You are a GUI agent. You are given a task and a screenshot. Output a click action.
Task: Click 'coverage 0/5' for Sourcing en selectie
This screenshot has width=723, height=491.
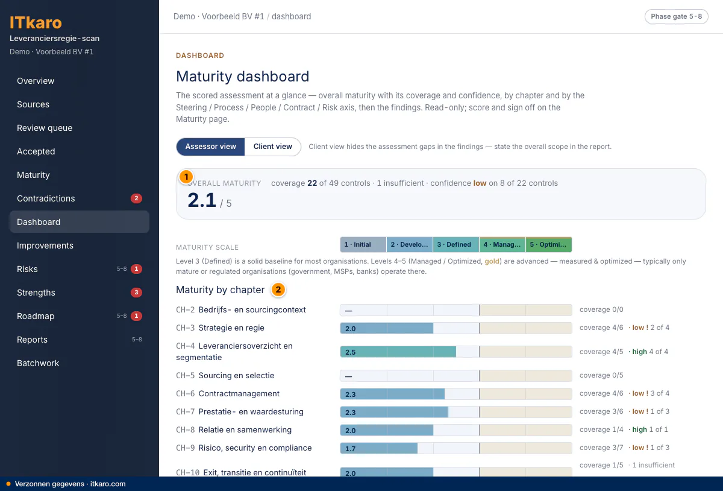601,375
